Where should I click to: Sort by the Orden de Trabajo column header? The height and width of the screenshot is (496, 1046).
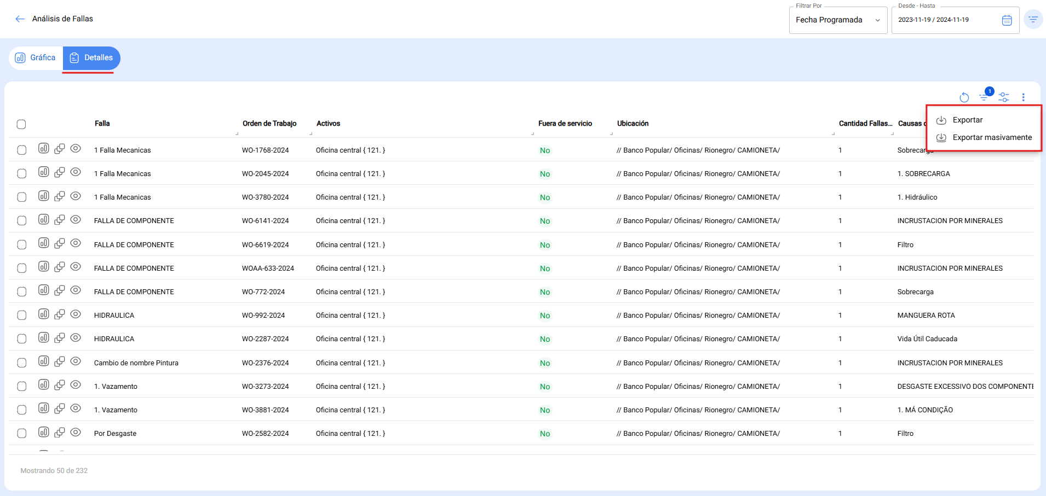click(x=269, y=124)
